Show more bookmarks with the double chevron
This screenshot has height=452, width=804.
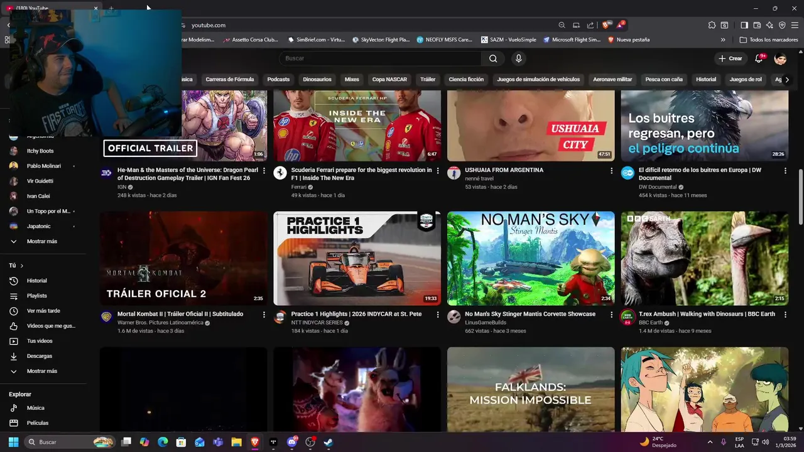tap(723, 40)
